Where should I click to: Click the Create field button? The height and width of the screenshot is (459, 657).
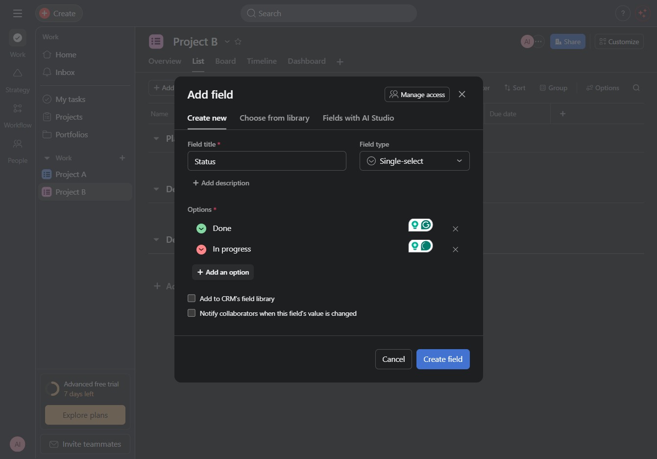pos(443,359)
